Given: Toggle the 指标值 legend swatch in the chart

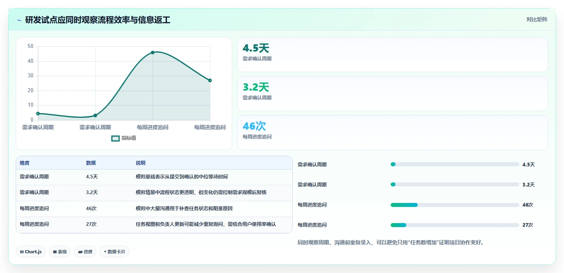Looking at the screenshot, I should (x=115, y=138).
